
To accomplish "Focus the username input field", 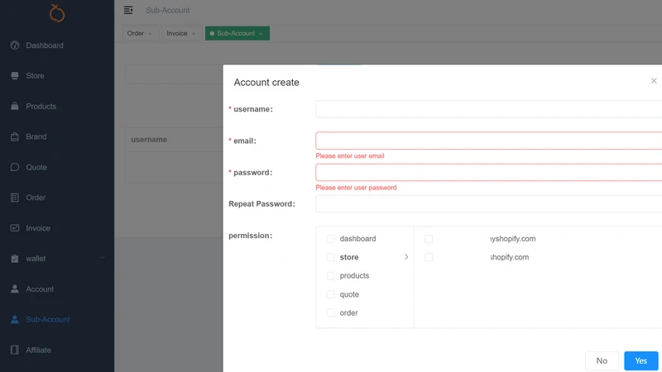I will pyautogui.click(x=488, y=109).
